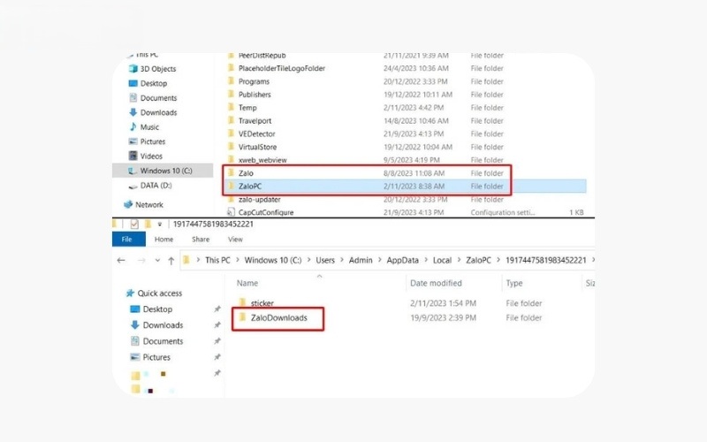Click Admin in the address breadcrumb

pos(361,260)
